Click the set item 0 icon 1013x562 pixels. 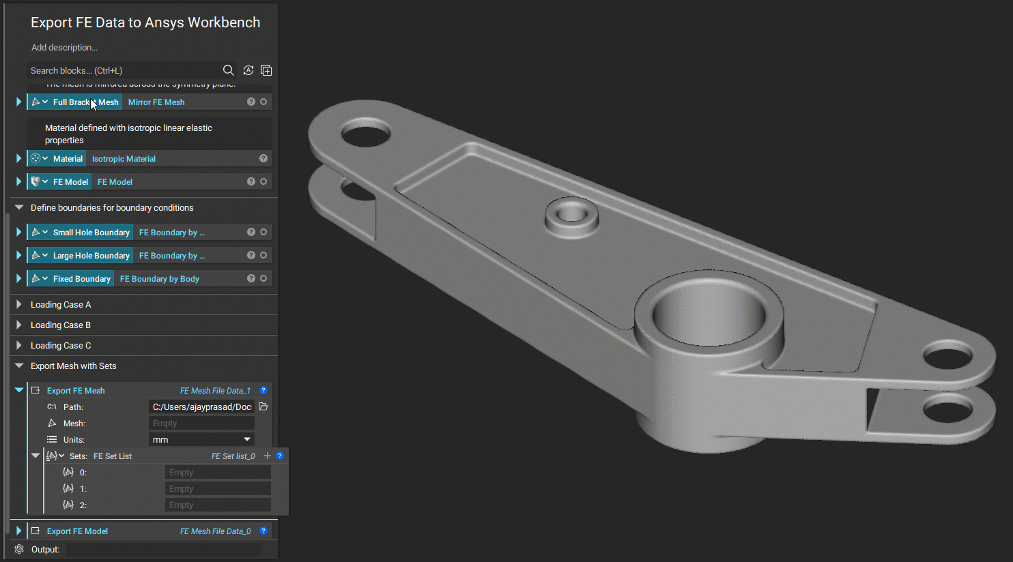tap(68, 472)
